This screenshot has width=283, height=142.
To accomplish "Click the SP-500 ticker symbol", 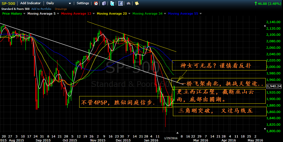I will tap(8, 3).
